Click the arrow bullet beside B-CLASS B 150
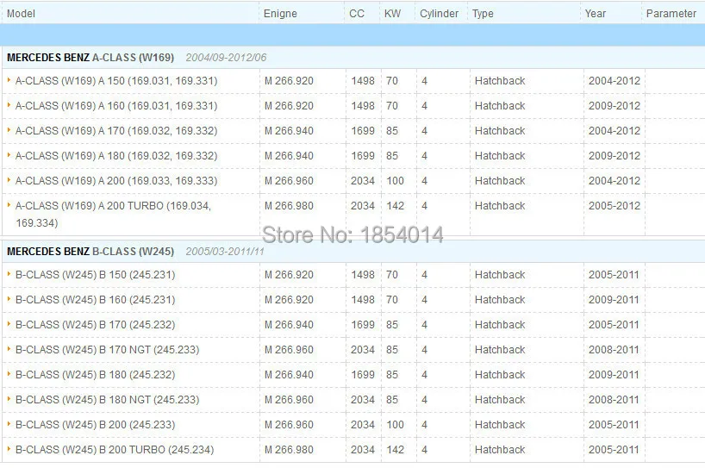This screenshot has width=705, height=468. click(9, 274)
